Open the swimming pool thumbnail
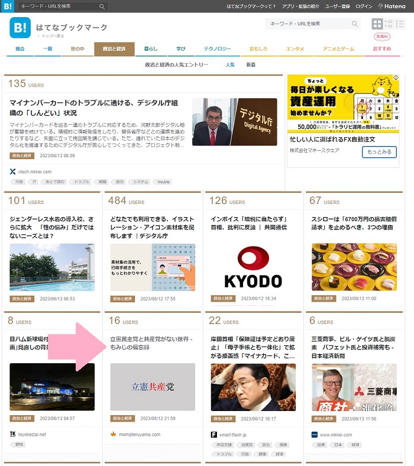This screenshot has height=466, width=414. [52, 267]
